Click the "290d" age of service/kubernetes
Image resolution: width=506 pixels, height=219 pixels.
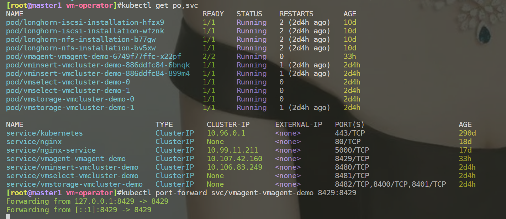coord(467,133)
